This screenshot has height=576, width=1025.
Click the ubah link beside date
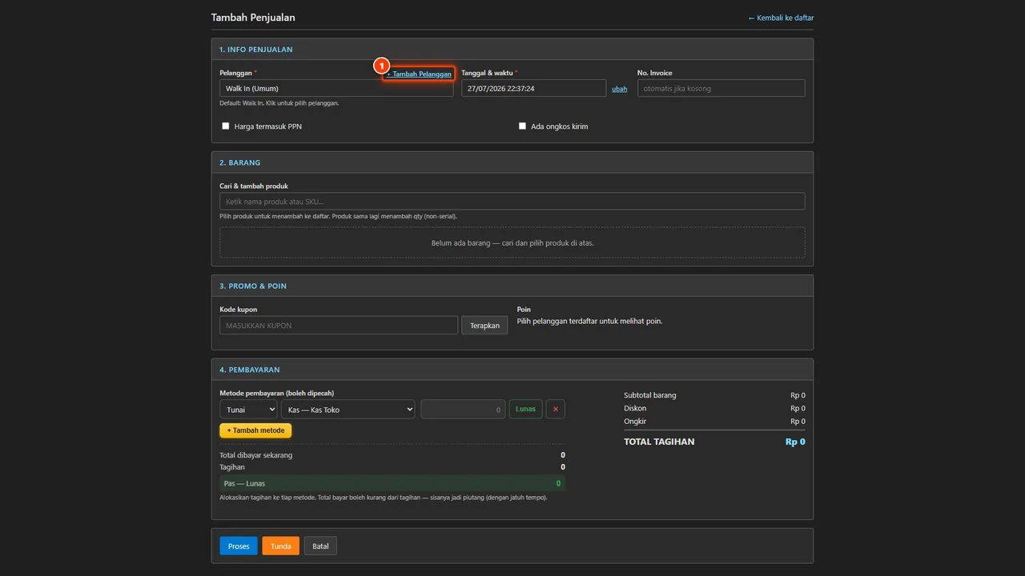click(619, 89)
